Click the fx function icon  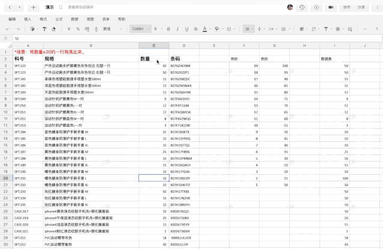[5, 38]
